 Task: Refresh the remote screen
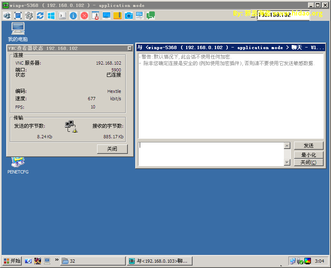[40, 15]
